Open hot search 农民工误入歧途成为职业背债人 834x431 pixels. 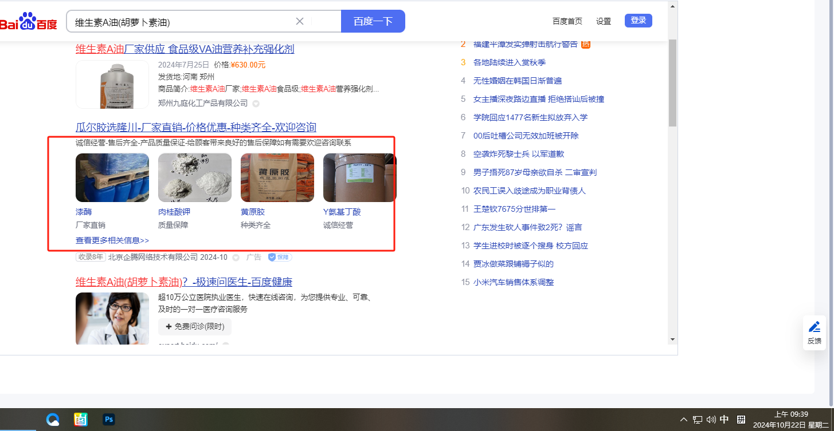[530, 191]
